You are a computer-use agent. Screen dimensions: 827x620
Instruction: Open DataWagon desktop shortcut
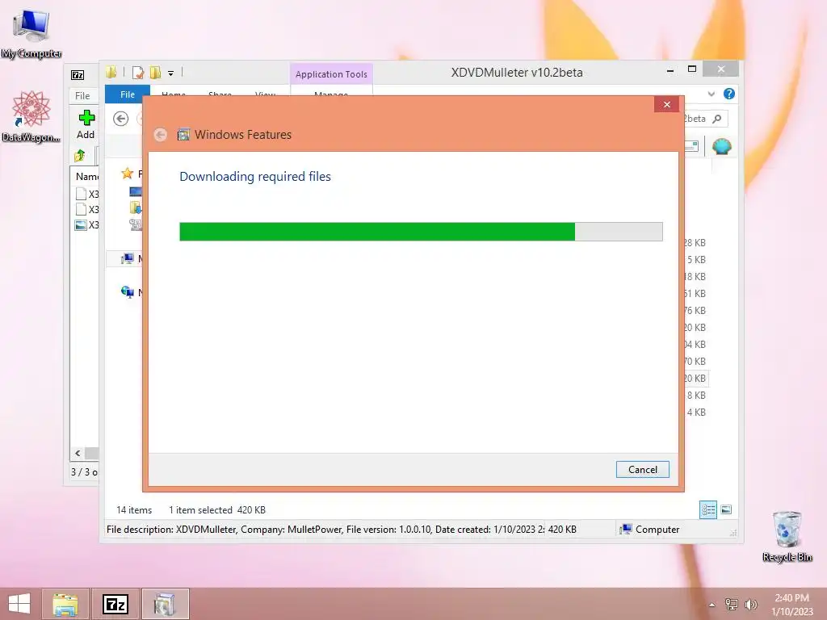pos(31,117)
